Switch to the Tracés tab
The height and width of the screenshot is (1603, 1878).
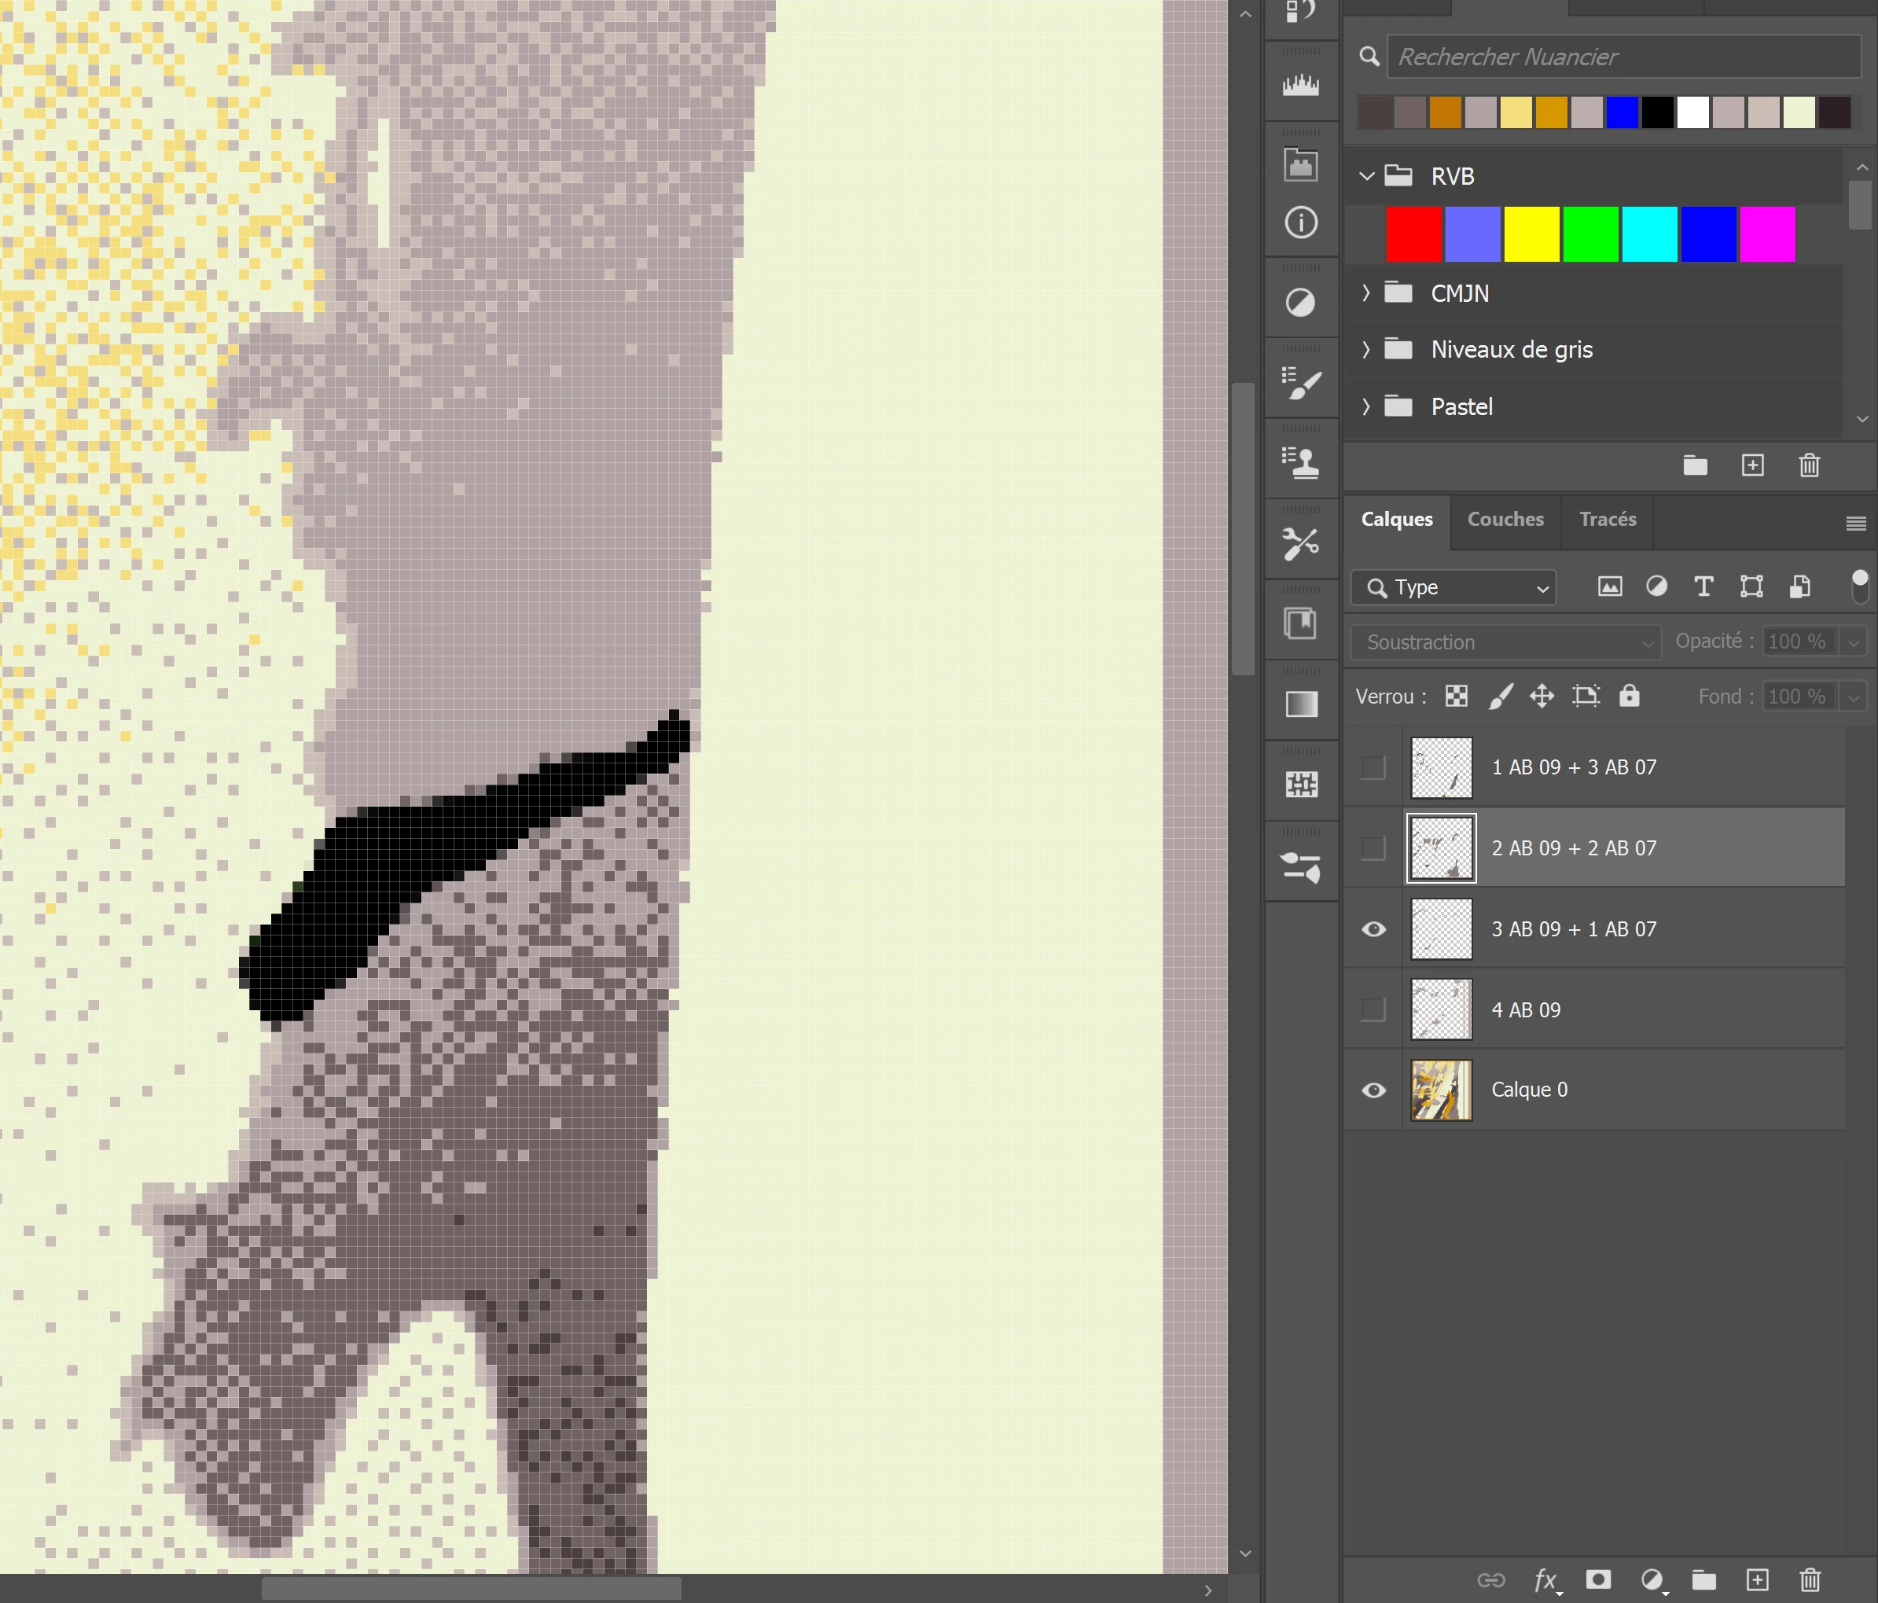1607,520
